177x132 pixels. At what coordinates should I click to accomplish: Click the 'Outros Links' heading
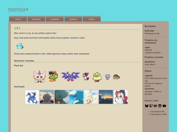(151, 101)
